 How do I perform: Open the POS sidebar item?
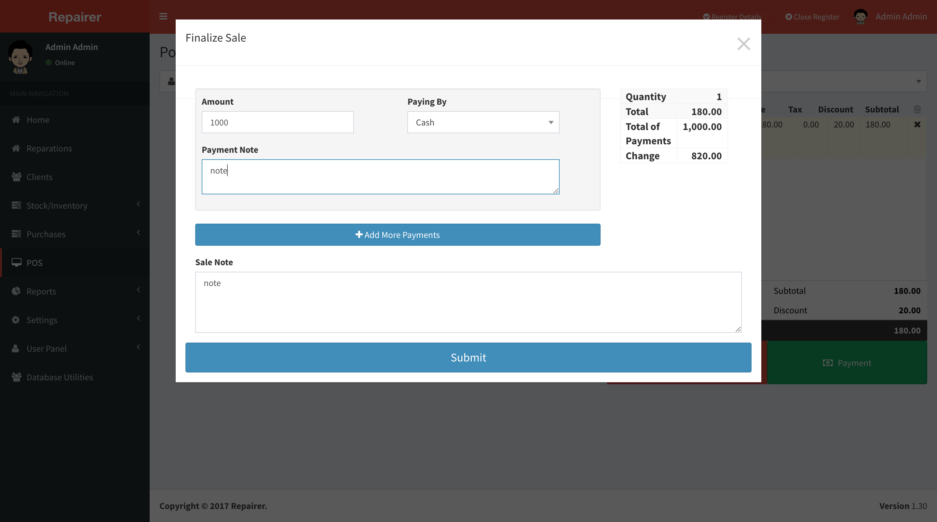[75, 263]
